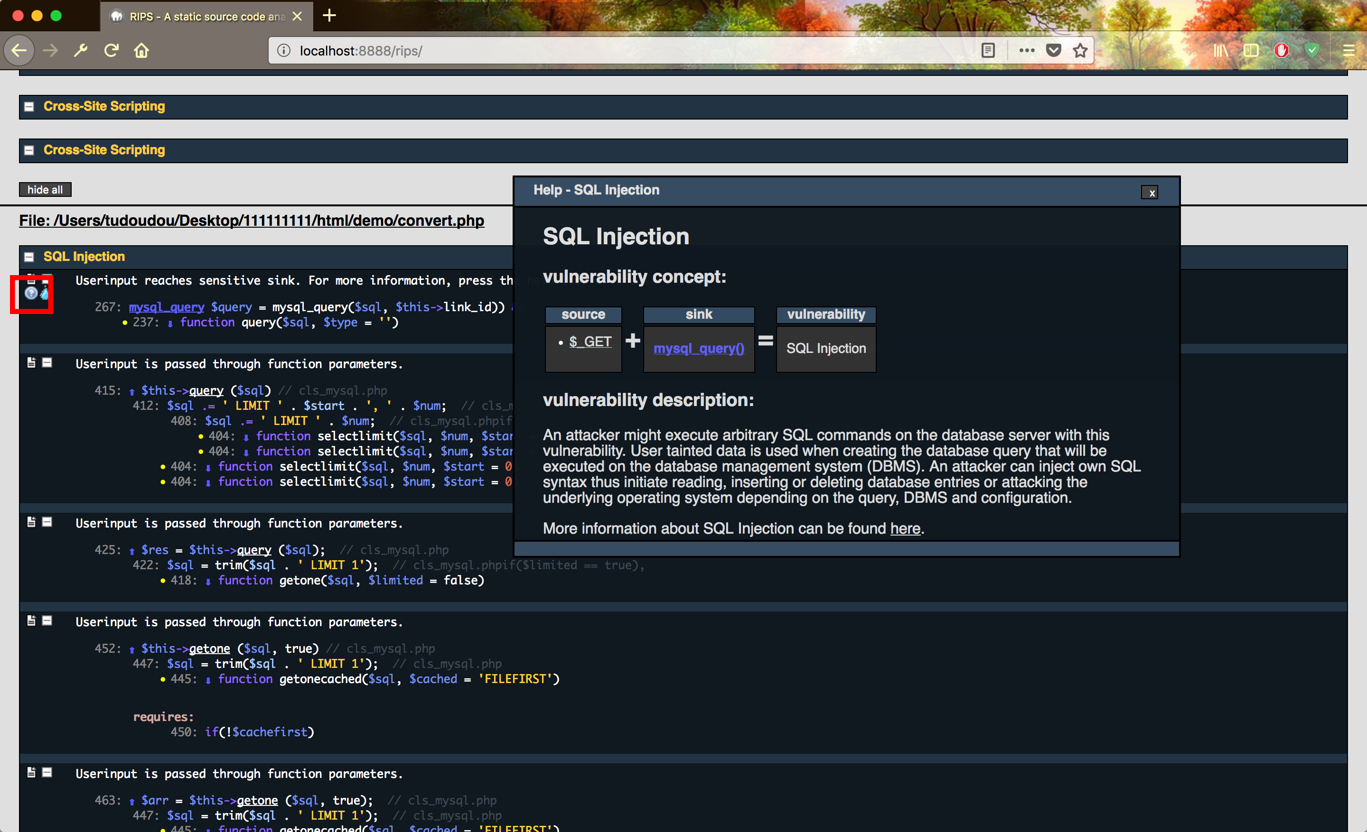Go to the browser home page icon

pos(141,50)
